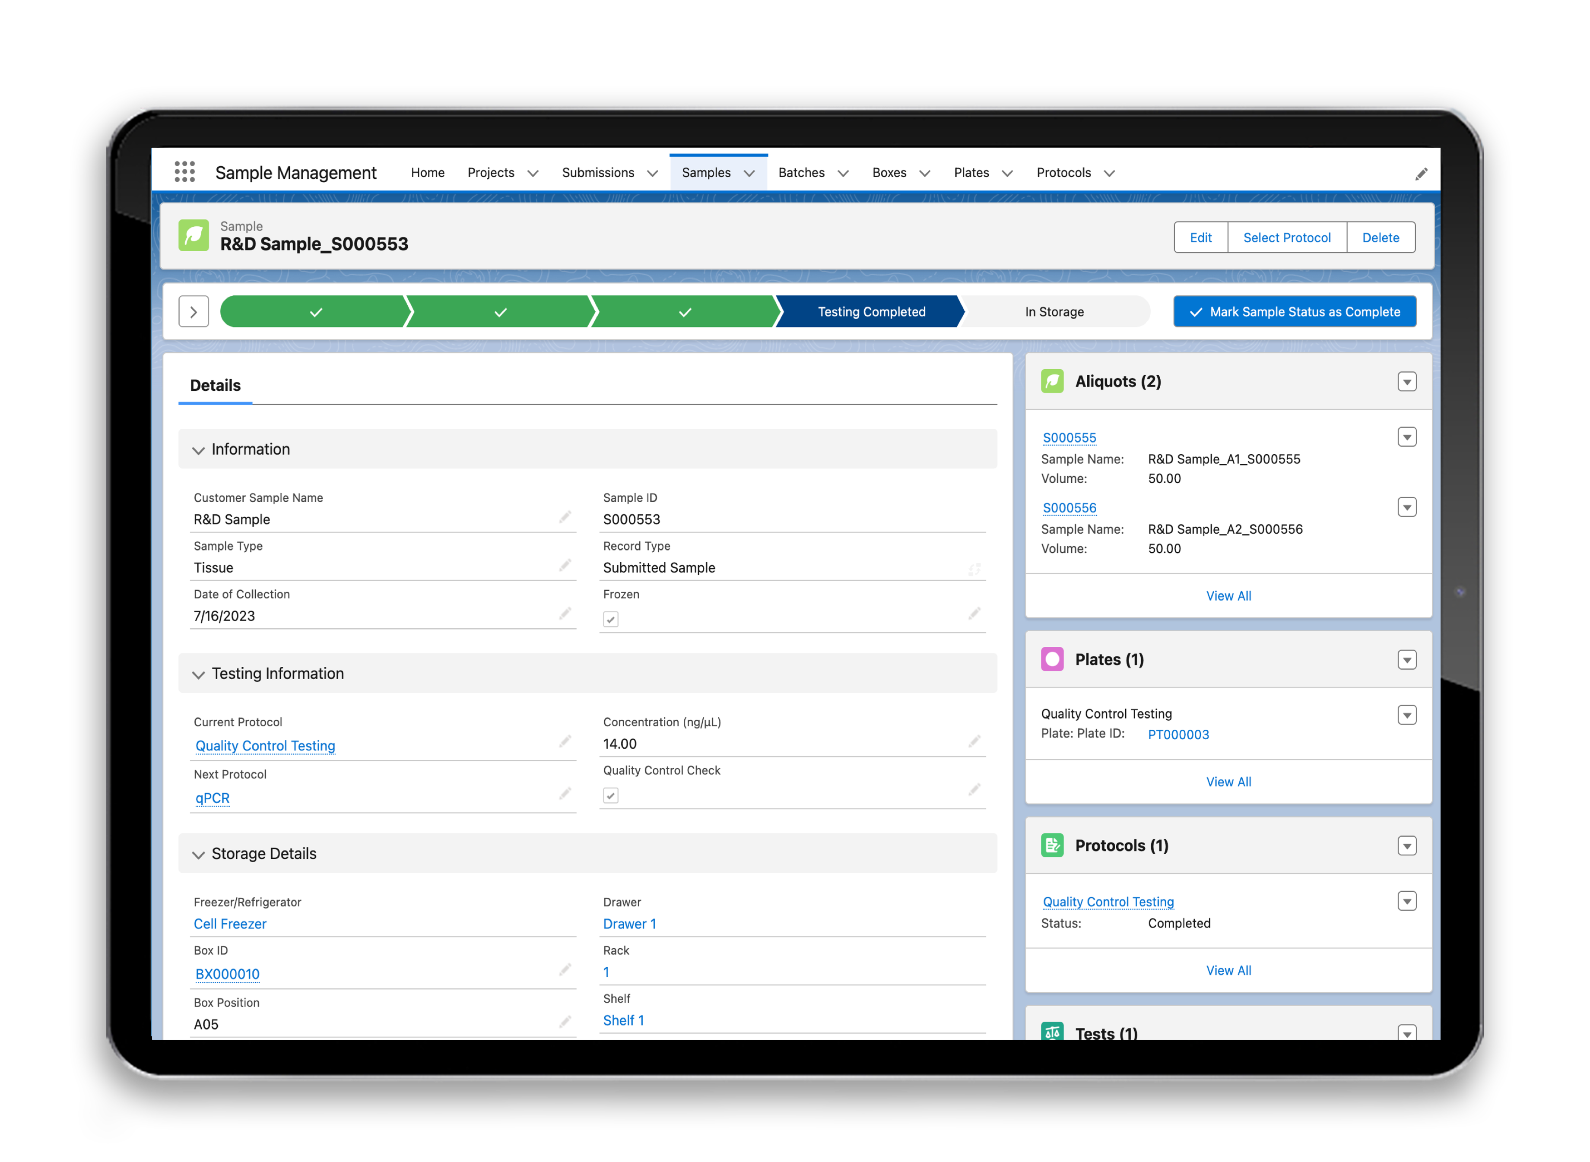The image size is (1590, 1162).
Task: Select the Details tab
Action: tap(215, 386)
